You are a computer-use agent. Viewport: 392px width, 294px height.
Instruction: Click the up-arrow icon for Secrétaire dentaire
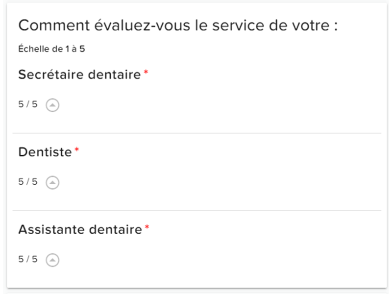coord(52,105)
